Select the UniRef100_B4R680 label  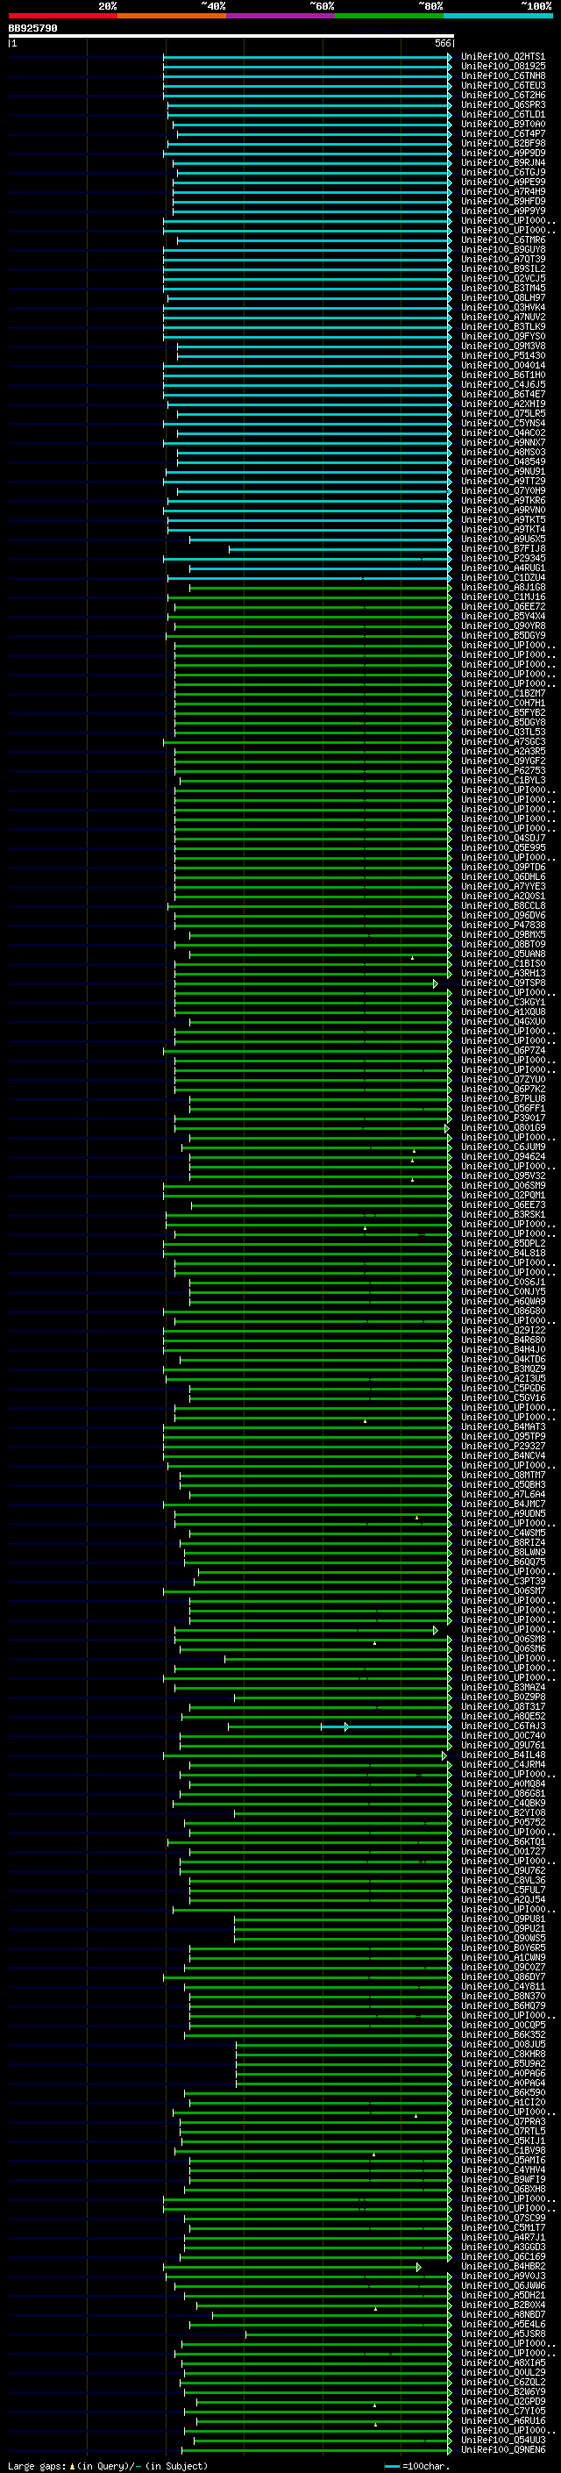502,1340
